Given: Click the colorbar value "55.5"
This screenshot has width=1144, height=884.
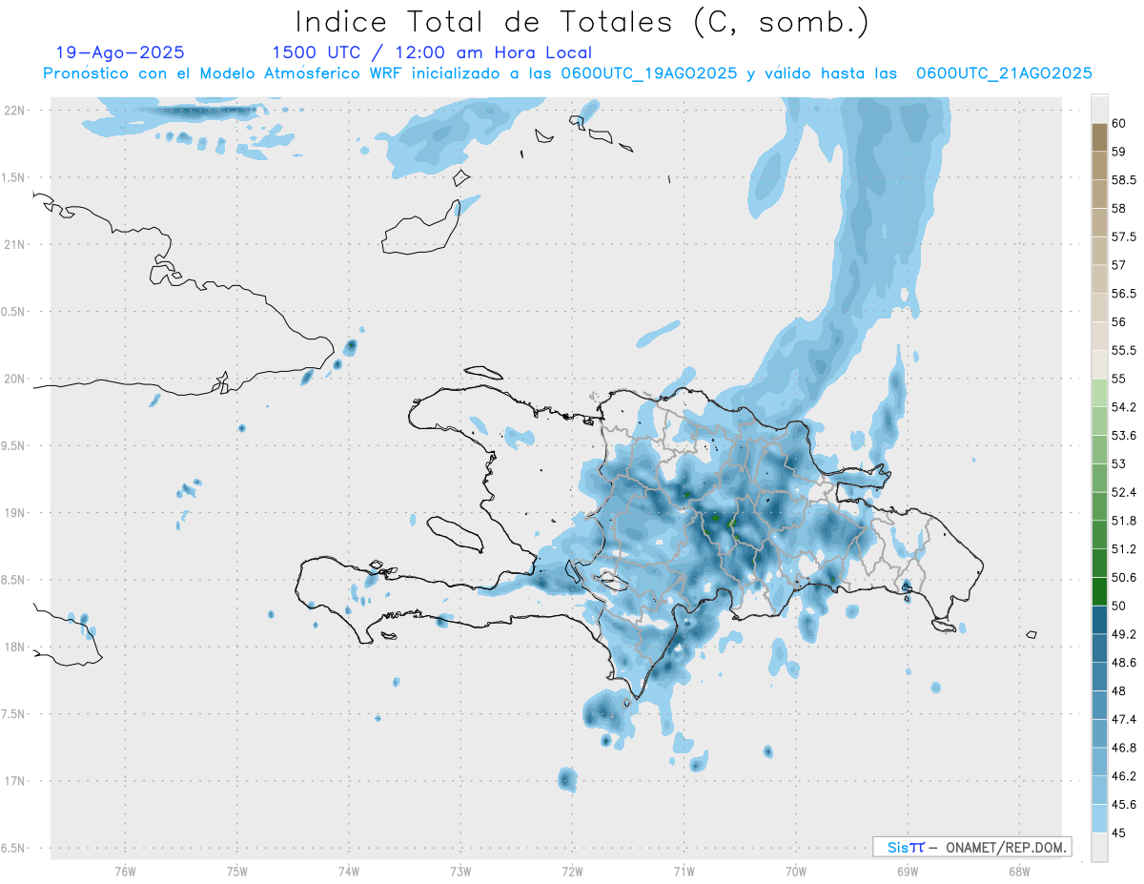Looking at the screenshot, I should 1123,350.
